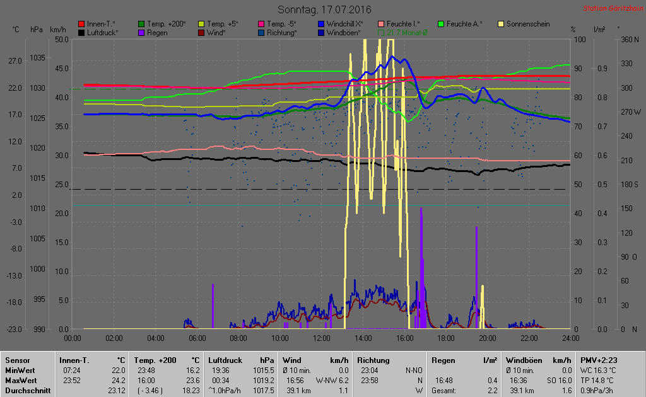Click the Durchschnitt row label
This screenshot has width=646, height=397.
[x=28, y=391]
